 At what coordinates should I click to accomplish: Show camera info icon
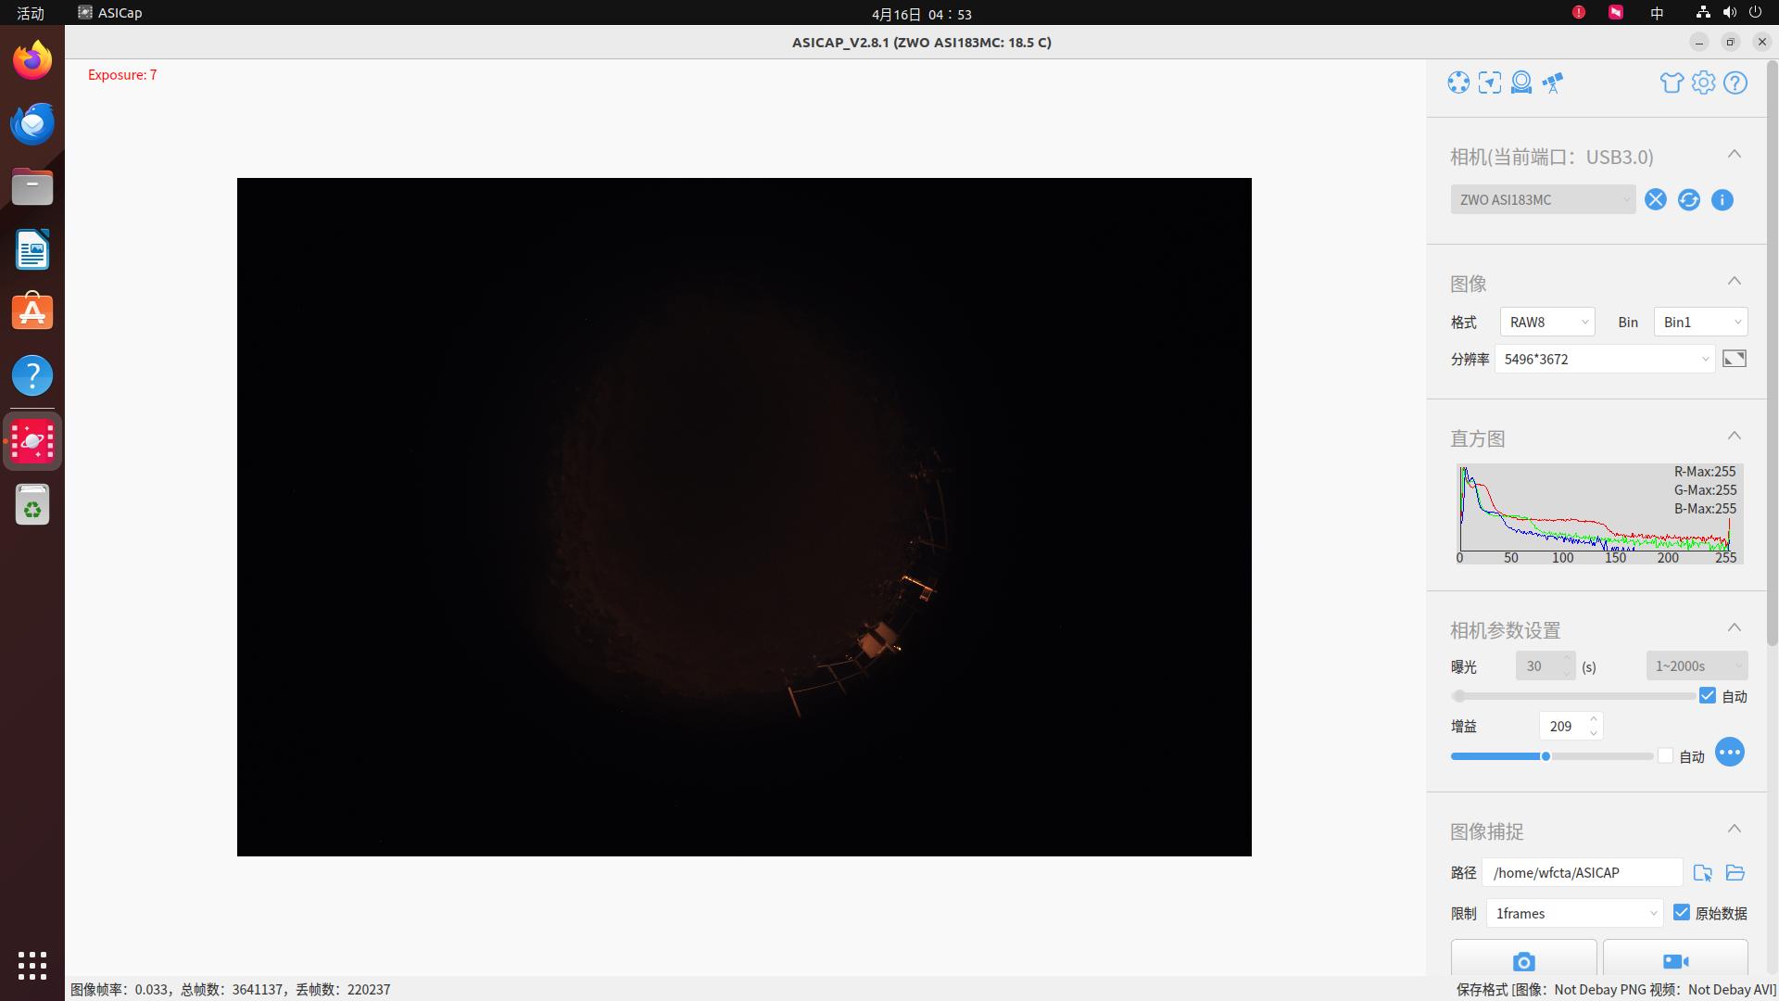coord(1722,199)
